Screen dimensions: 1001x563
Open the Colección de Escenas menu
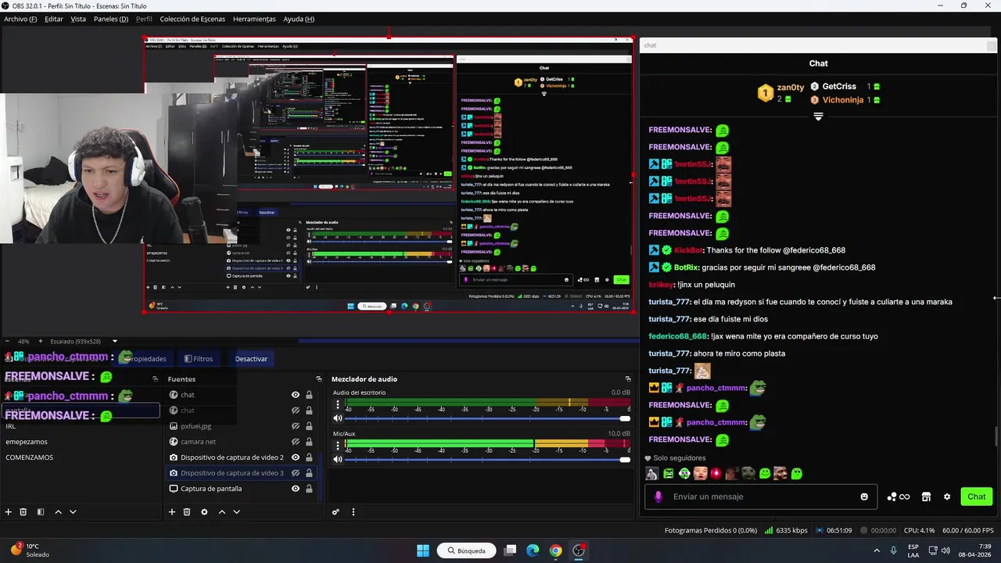[192, 19]
